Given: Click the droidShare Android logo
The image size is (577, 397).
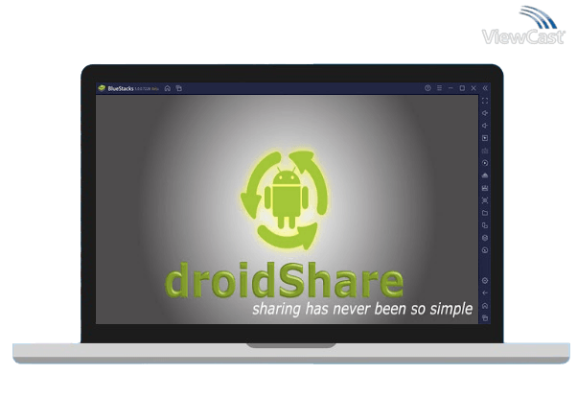Looking at the screenshot, I should click(x=285, y=199).
